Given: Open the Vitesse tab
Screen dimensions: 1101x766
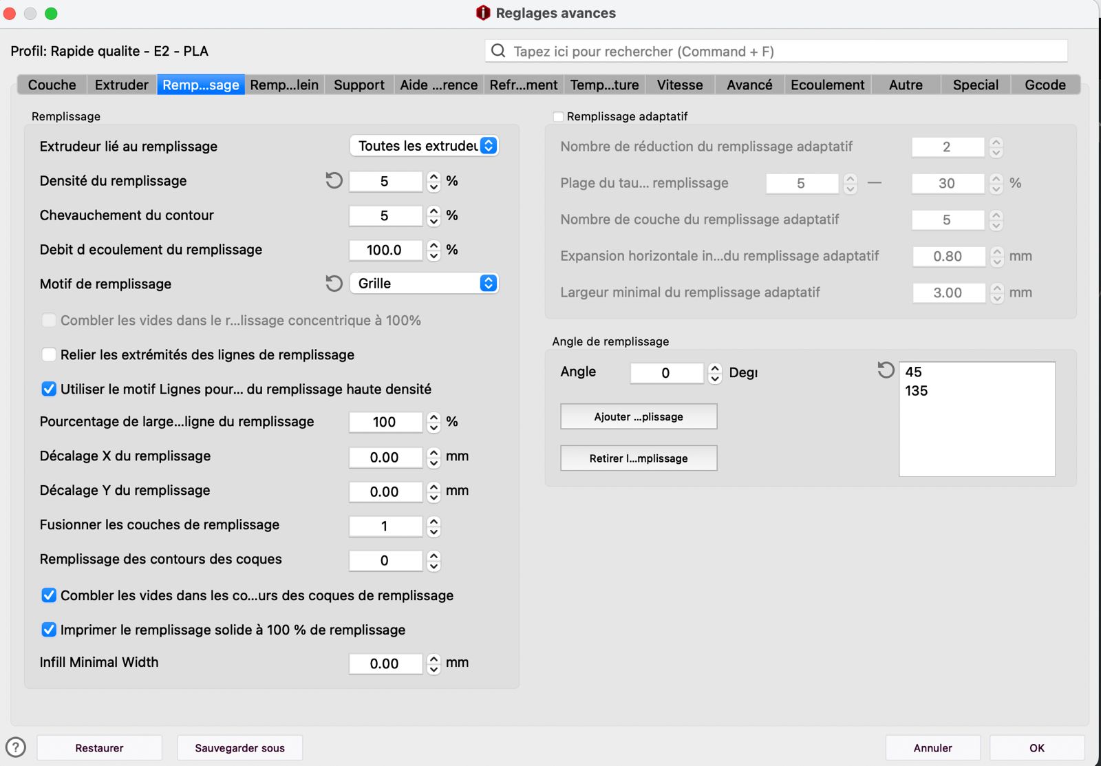Looking at the screenshot, I should point(680,85).
